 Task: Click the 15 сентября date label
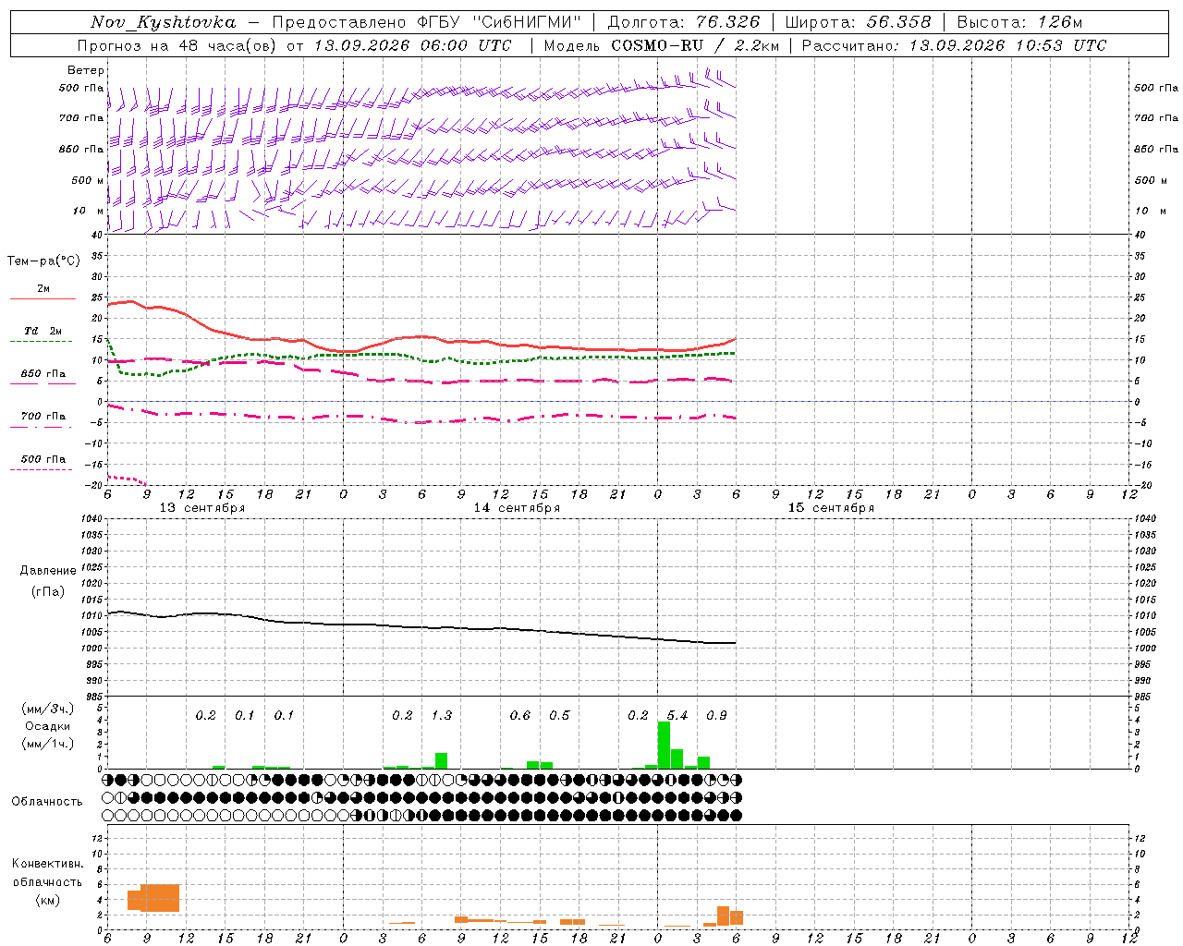pos(831,508)
